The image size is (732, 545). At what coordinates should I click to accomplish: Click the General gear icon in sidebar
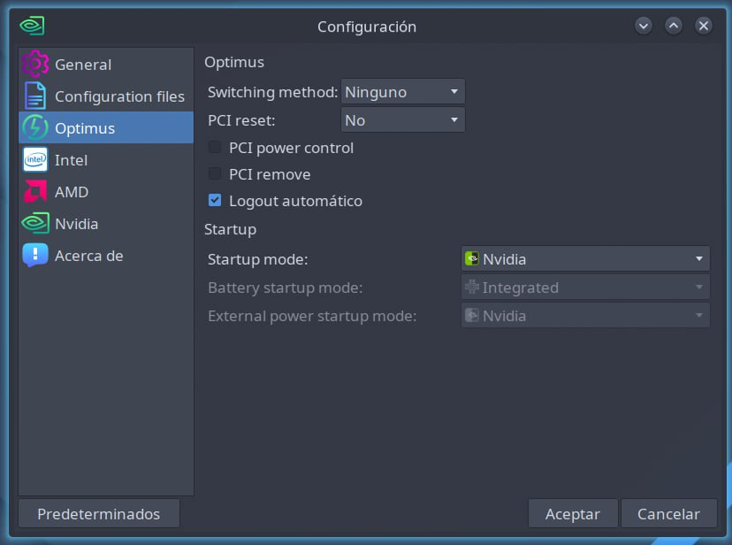click(x=35, y=64)
